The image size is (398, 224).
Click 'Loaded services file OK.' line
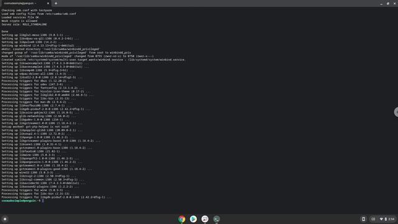(x=21, y=17)
